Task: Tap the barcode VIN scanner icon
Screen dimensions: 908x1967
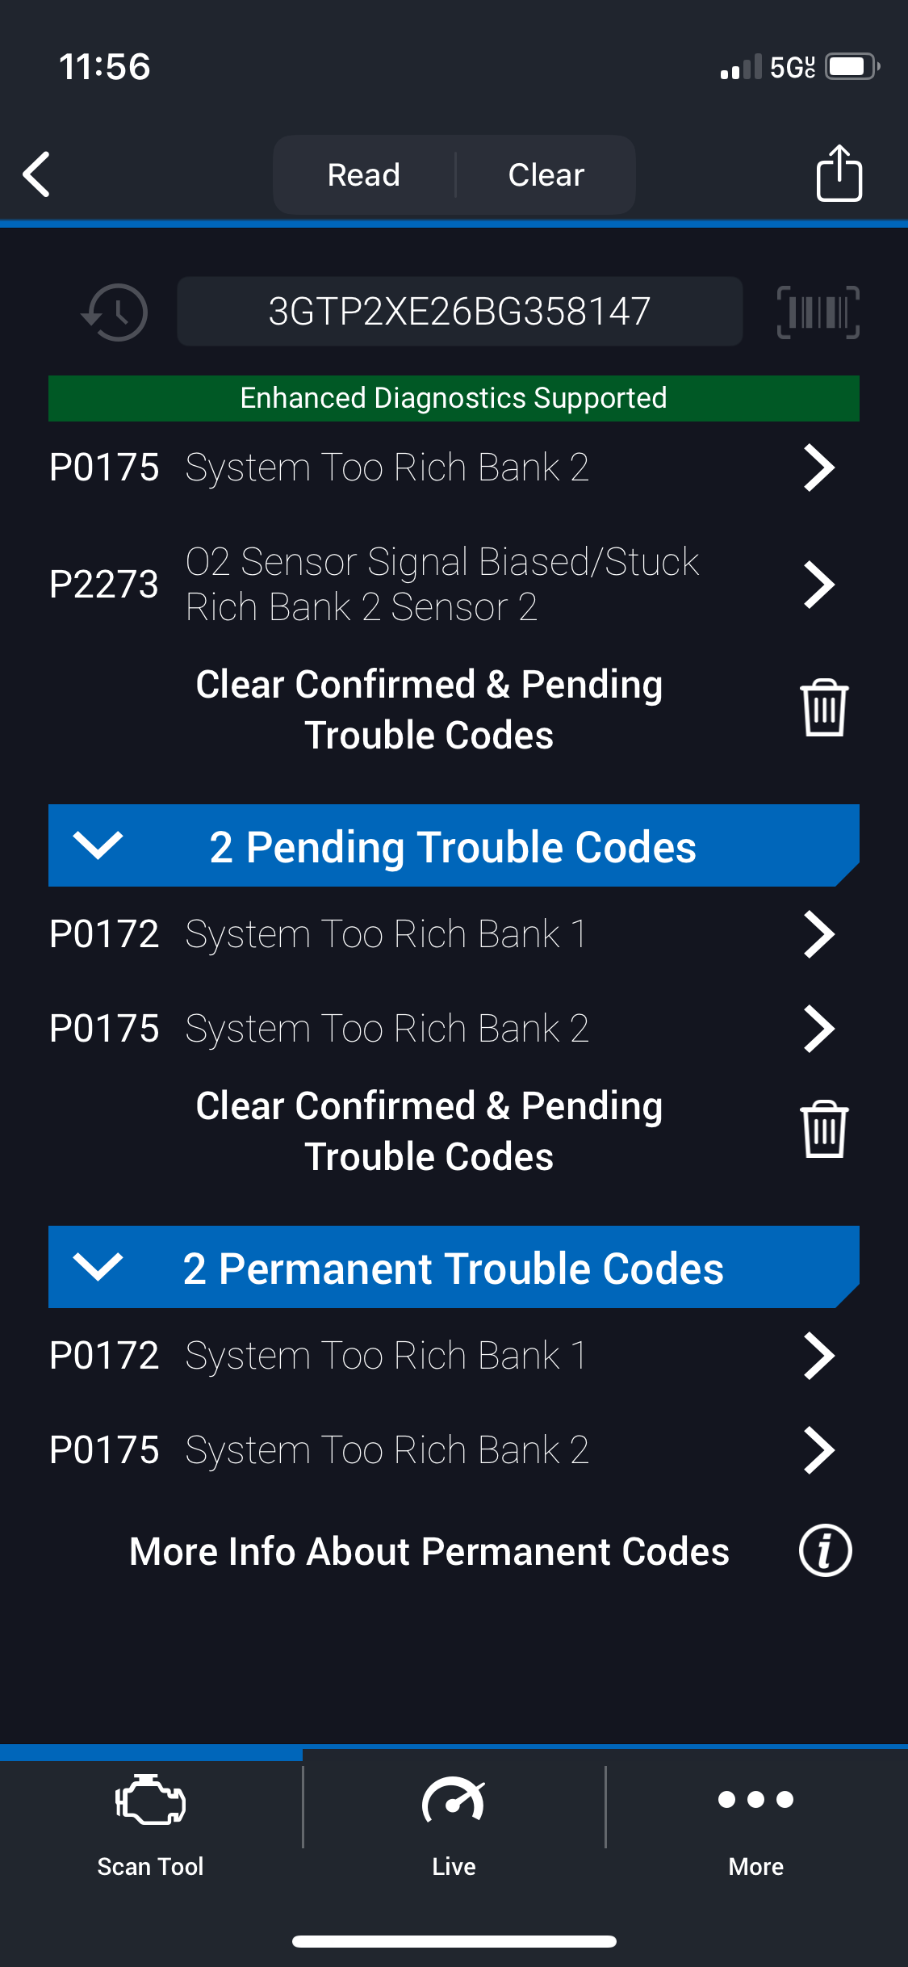Action: point(818,312)
